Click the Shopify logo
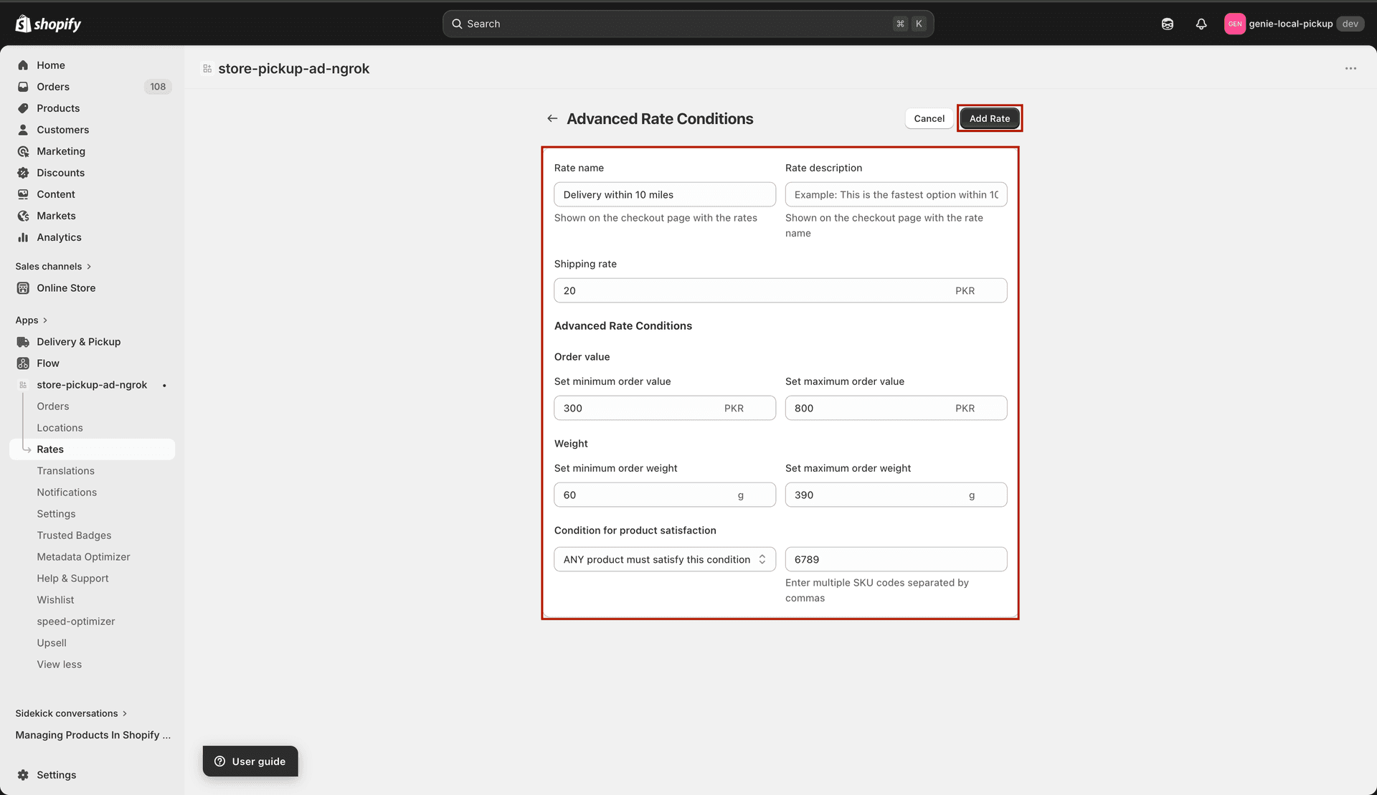This screenshot has width=1377, height=795. click(x=48, y=24)
